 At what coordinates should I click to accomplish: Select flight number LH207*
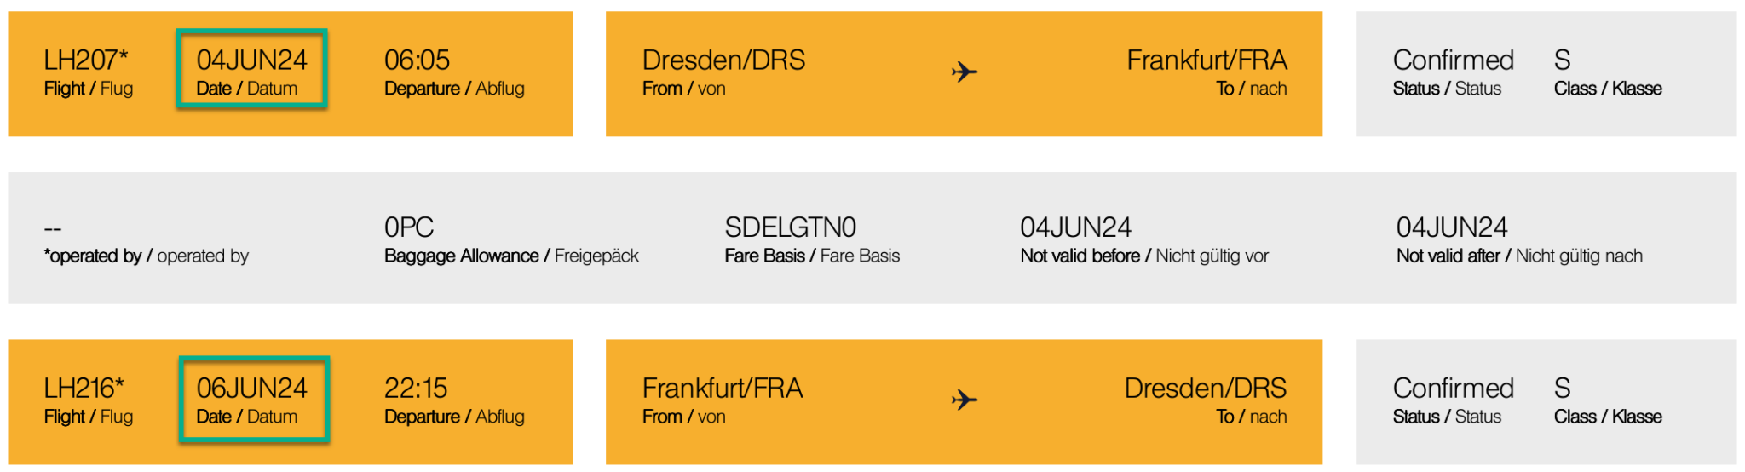tap(85, 60)
